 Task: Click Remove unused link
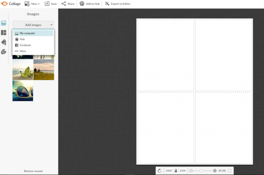[33, 171]
